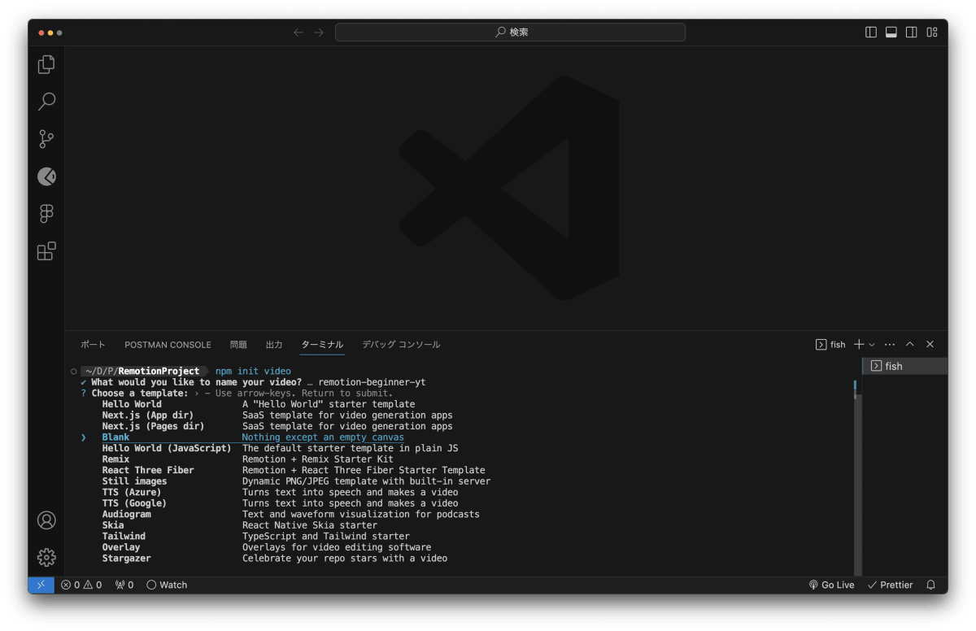The width and height of the screenshot is (976, 631).
Task: Click the Next.js (App dir) template row
Action: pos(277,416)
